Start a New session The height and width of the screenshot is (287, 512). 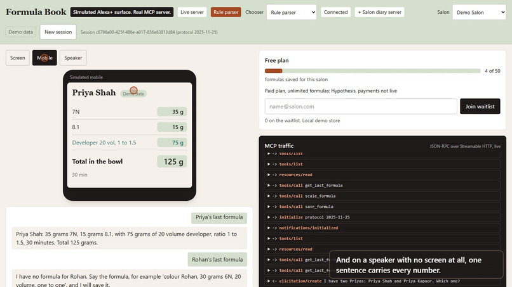(x=58, y=32)
